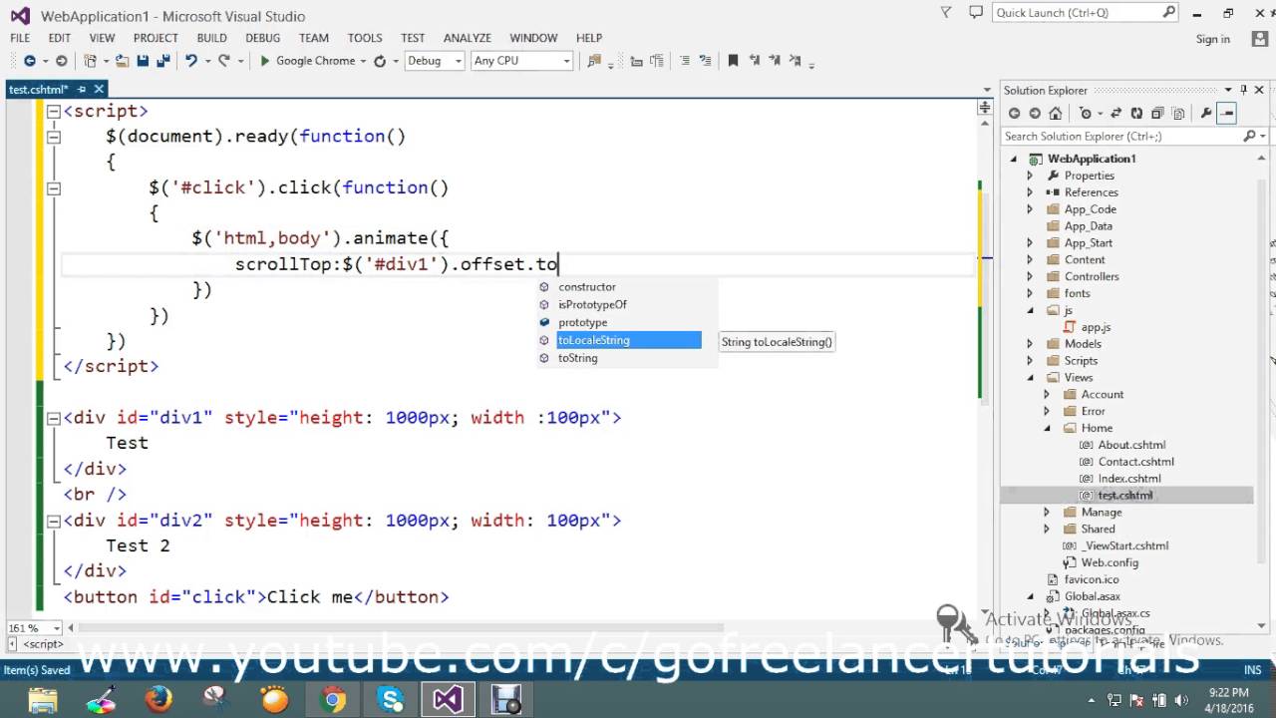This screenshot has width=1276, height=718.
Task: Collapse the Home folder under Views
Action: tap(1047, 428)
